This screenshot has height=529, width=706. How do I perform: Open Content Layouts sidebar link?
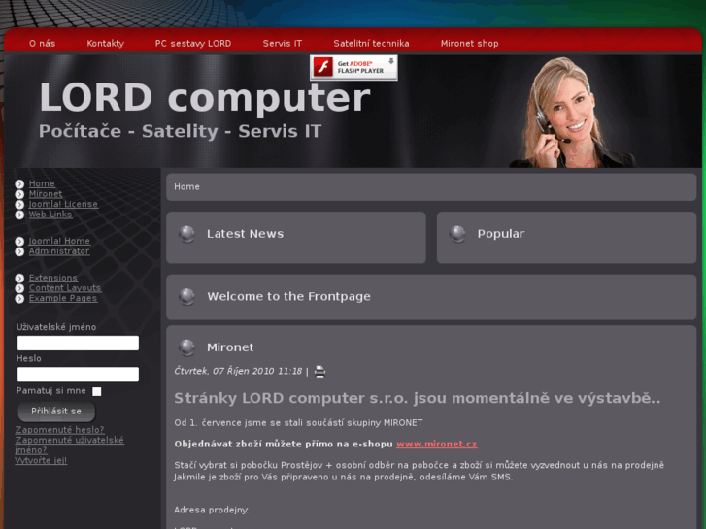click(65, 288)
